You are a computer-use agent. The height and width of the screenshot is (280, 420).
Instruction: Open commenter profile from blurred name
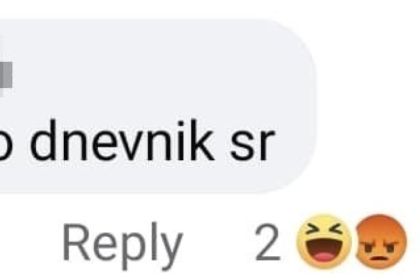click(x=6, y=75)
